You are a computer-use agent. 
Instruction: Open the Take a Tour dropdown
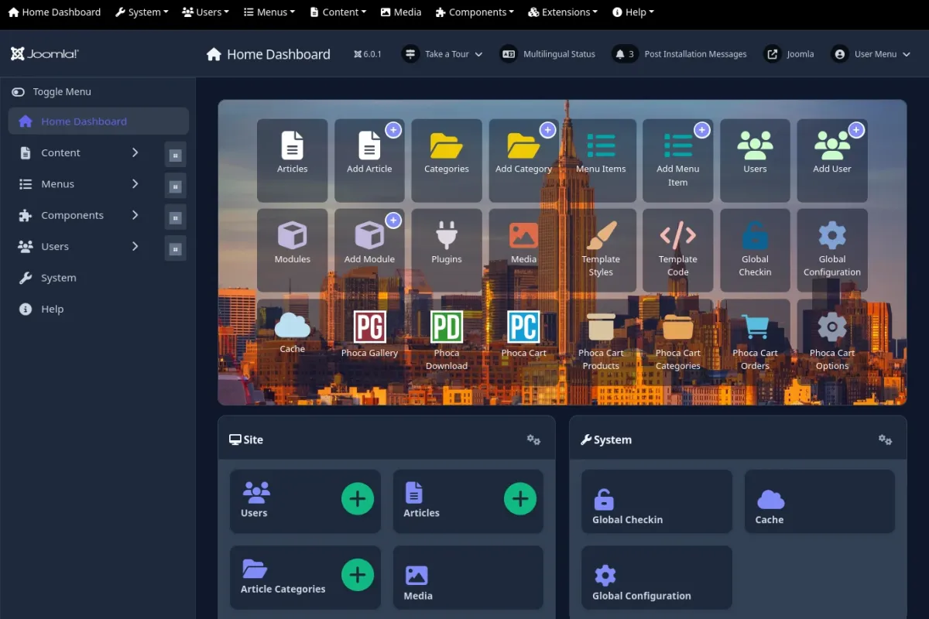click(x=443, y=54)
